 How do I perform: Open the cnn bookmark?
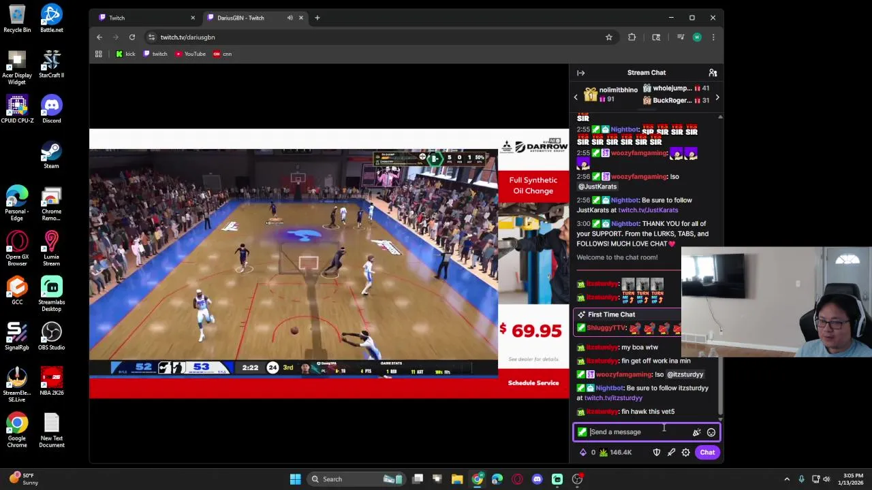pyautogui.click(x=222, y=54)
